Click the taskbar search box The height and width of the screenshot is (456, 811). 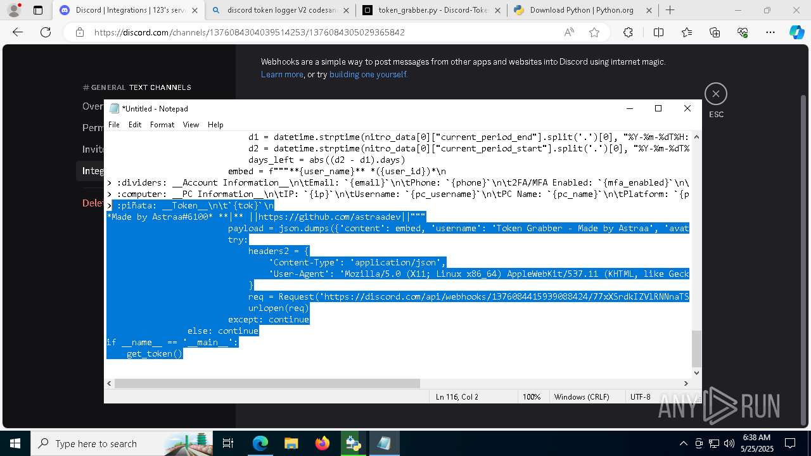tap(120, 443)
